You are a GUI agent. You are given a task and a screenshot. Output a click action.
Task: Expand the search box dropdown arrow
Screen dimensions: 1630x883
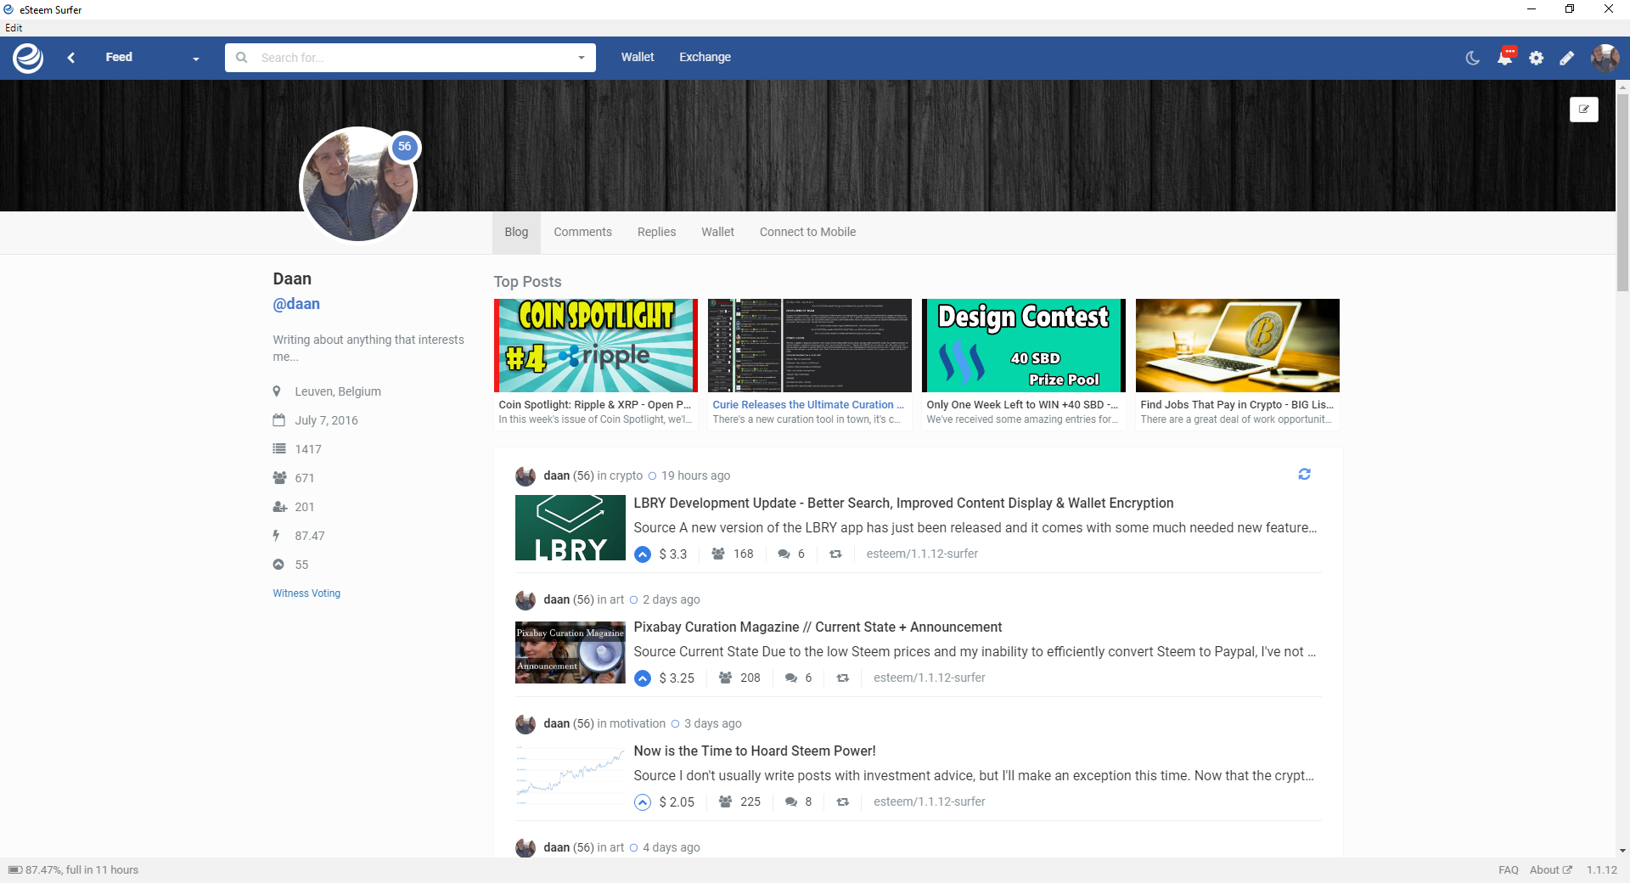tap(582, 58)
